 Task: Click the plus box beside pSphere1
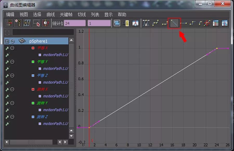click(x=7, y=41)
